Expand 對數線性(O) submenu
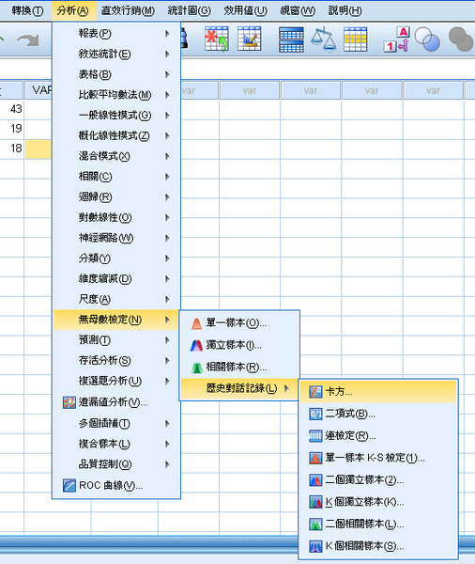Image resolution: width=475 pixels, height=564 pixels. 116,218
